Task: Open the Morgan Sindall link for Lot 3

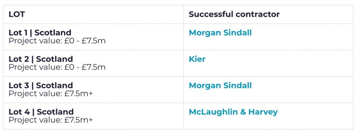Action: tap(220, 85)
